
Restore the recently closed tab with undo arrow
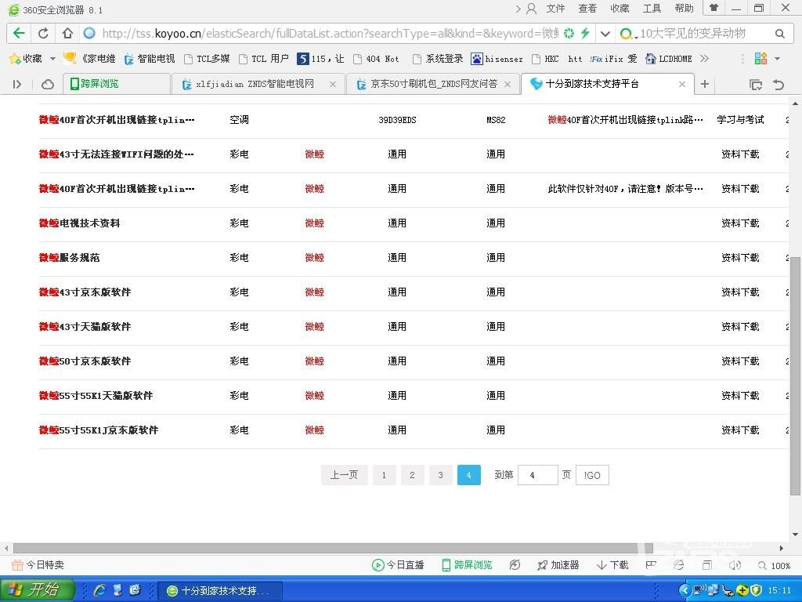[779, 85]
